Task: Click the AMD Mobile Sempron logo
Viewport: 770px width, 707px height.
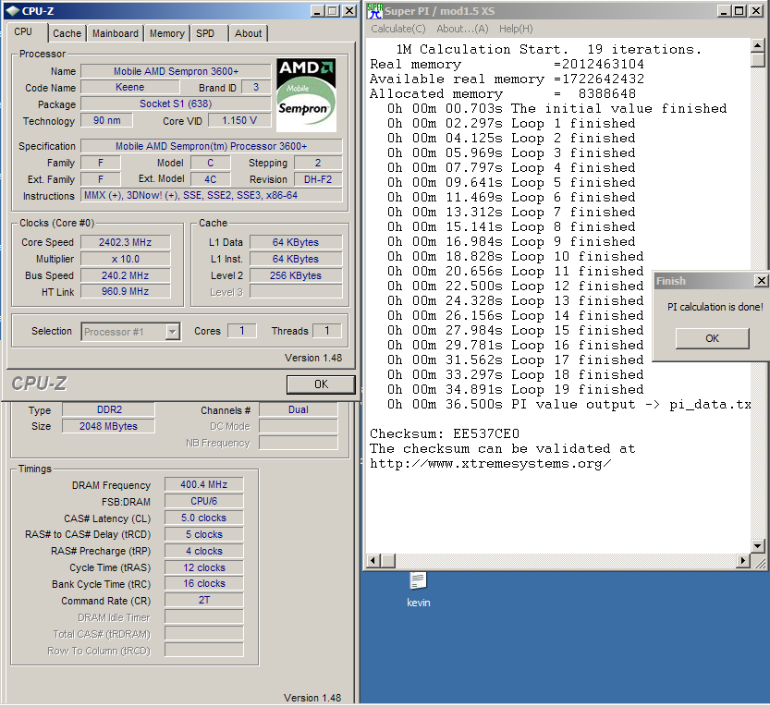Action: pyautogui.click(x=306, y=95)
